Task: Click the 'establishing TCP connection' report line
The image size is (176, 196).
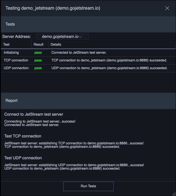Action: [x=74, y=143]
